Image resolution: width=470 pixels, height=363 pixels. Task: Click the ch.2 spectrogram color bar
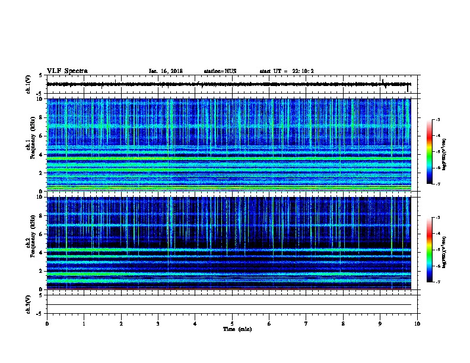tap(430, 250)
